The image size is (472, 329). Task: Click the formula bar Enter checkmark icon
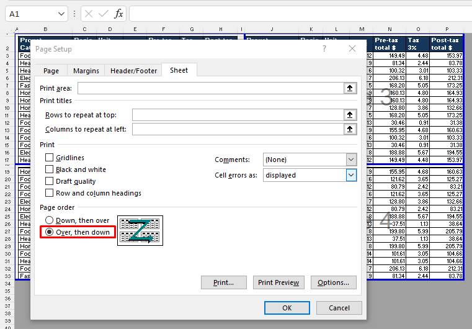(103, 14)
